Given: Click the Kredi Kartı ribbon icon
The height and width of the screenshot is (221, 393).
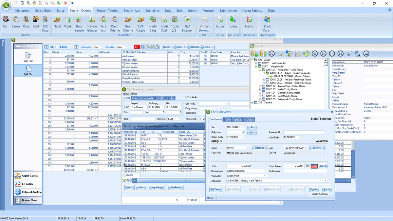Looking at the screenshot, I should (x=267, y=24).
